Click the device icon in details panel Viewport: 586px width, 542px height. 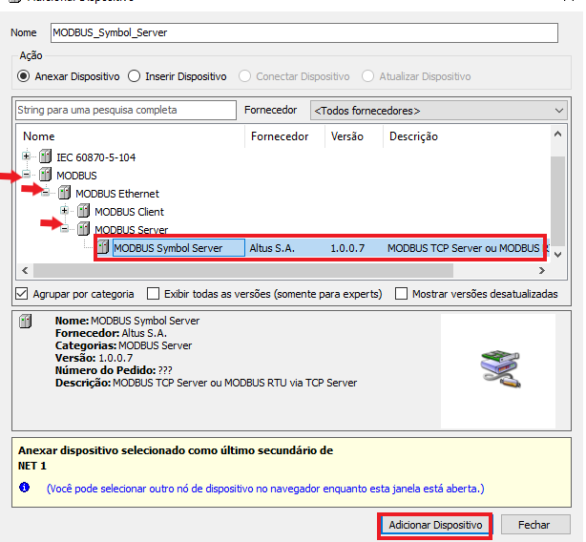(26, 322)
